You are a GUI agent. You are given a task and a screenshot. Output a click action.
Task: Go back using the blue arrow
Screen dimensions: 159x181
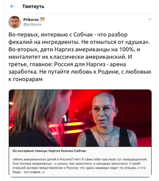(x=12, y=6)
